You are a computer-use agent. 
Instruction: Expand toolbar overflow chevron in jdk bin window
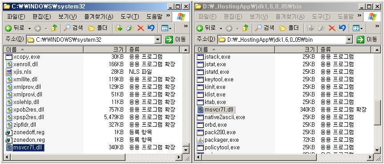point(377,26)
